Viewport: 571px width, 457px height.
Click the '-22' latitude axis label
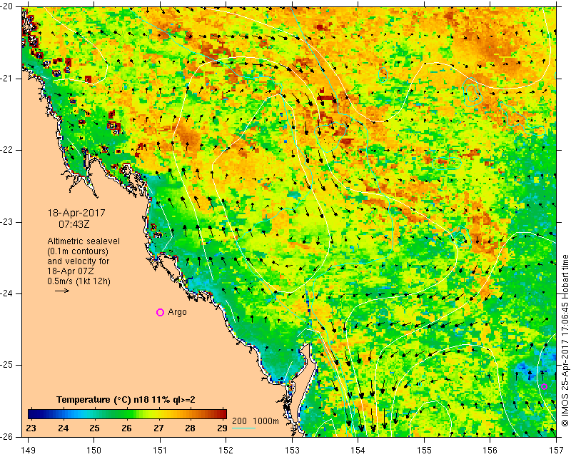[7, 150]
